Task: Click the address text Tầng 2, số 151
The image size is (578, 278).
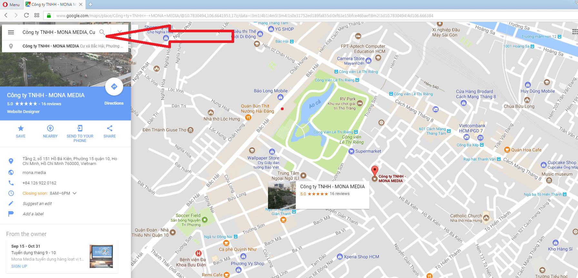Action: (70, 161)
